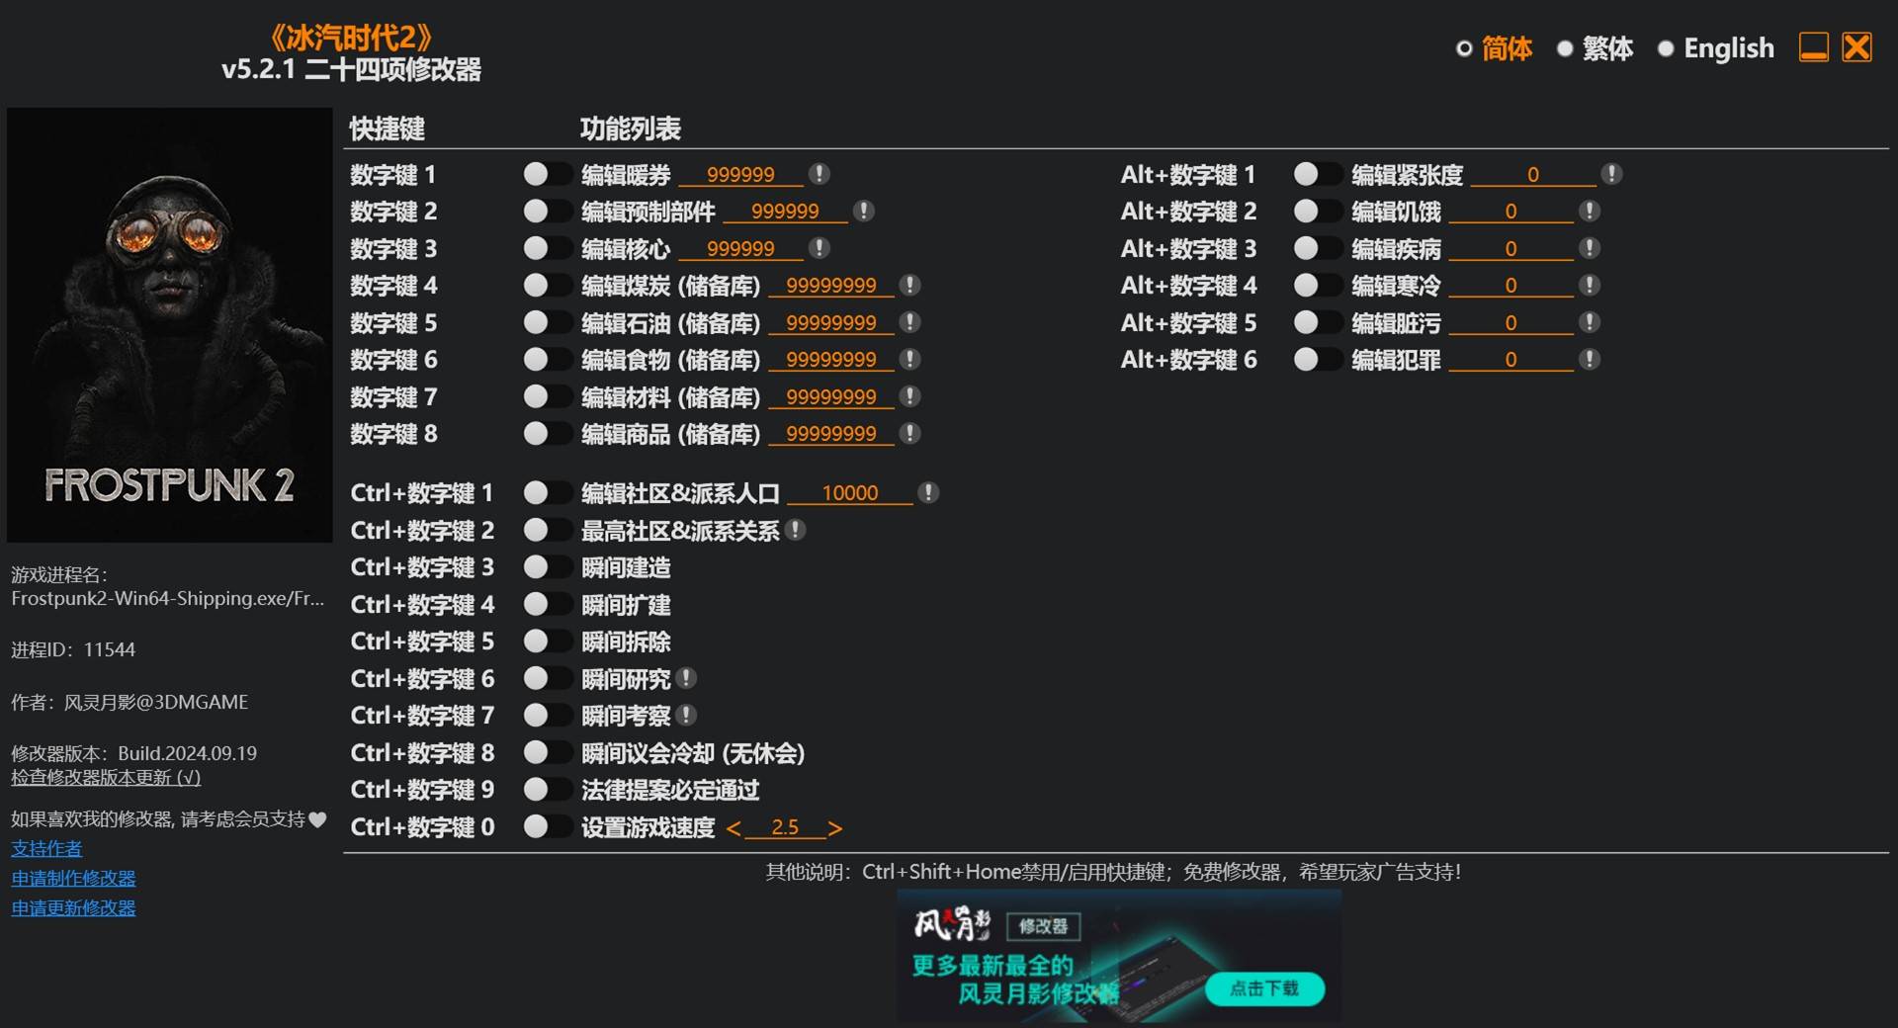The image size is (1898, 1028).
Task: Click 风灵月影 修改器 banner advertisement
Action: [x=1119, y=956]
